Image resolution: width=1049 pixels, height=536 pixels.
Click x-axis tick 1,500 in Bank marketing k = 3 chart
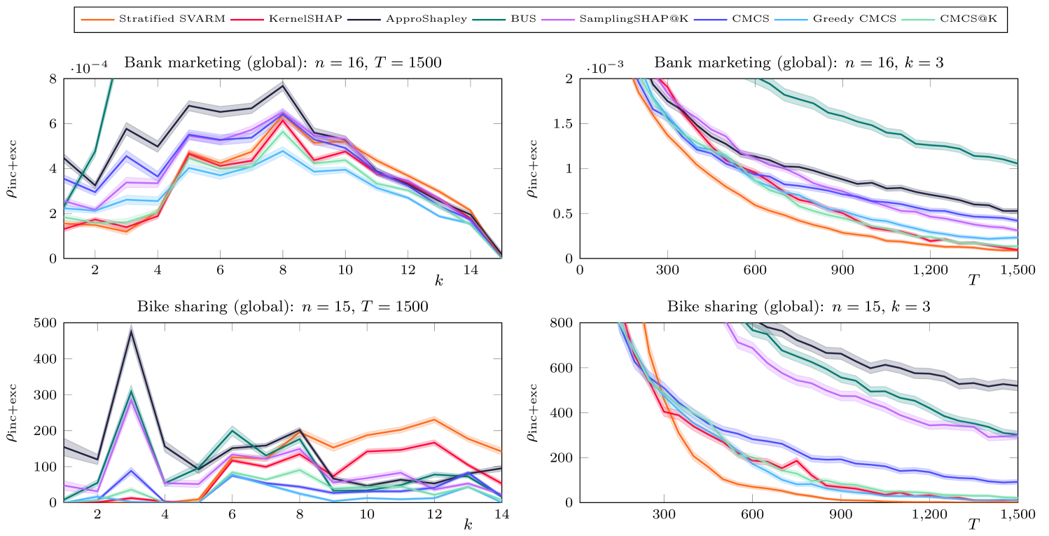[x=1017, y=272]
